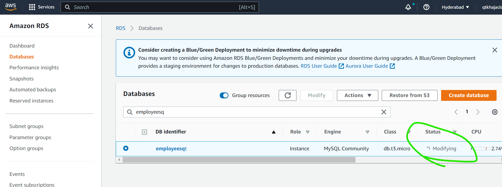The width and height of the screenshot is (502, 187).
Task: Click the top search bar field
Action: click(160, 7)
